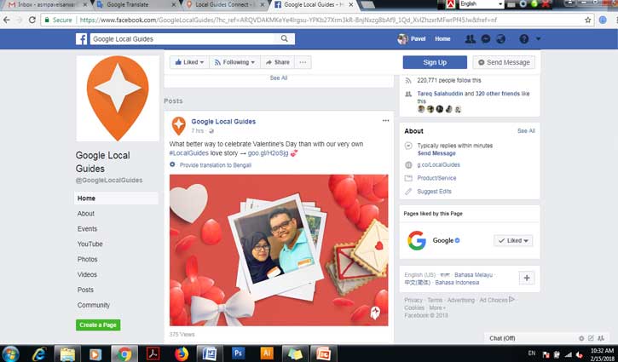Click the Facebook logo in the header
Viewport: 618px width, 362px height.
pyautogui.click(x=82, y=39)
